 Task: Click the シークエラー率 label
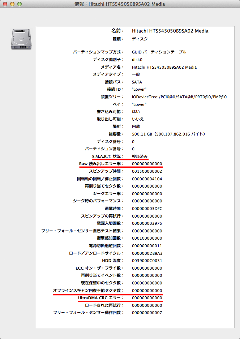pyautogui.click(x=108, y=194)
